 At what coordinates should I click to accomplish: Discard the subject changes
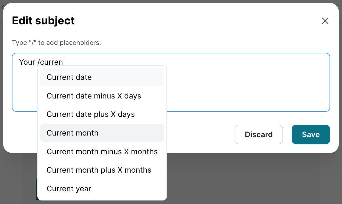pyautogui.click(x=259, y=134)
